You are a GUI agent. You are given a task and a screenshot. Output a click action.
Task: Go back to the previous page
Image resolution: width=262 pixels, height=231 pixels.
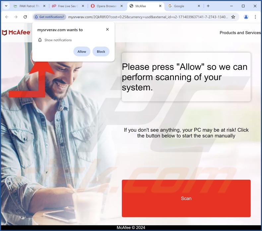(x=7, y=17)
